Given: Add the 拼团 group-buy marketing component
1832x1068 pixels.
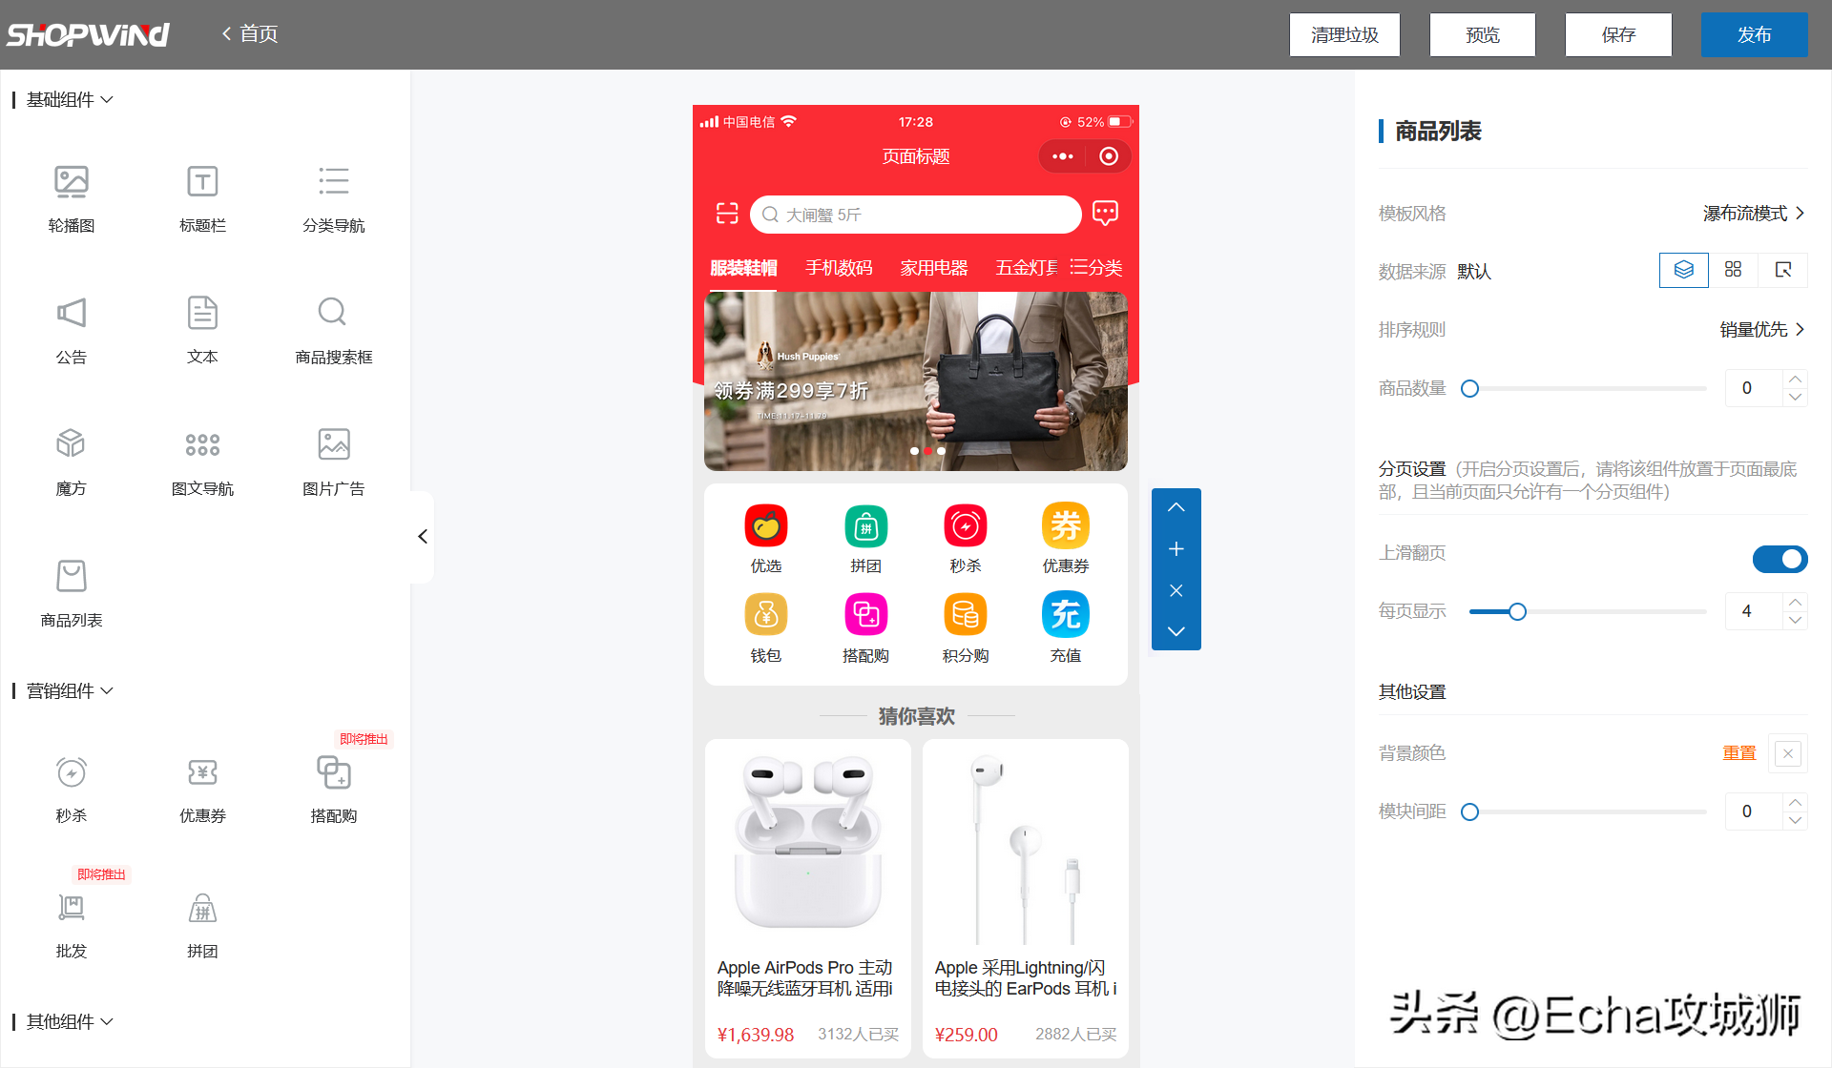Looking at the screenshot, I should coord(202,925).
